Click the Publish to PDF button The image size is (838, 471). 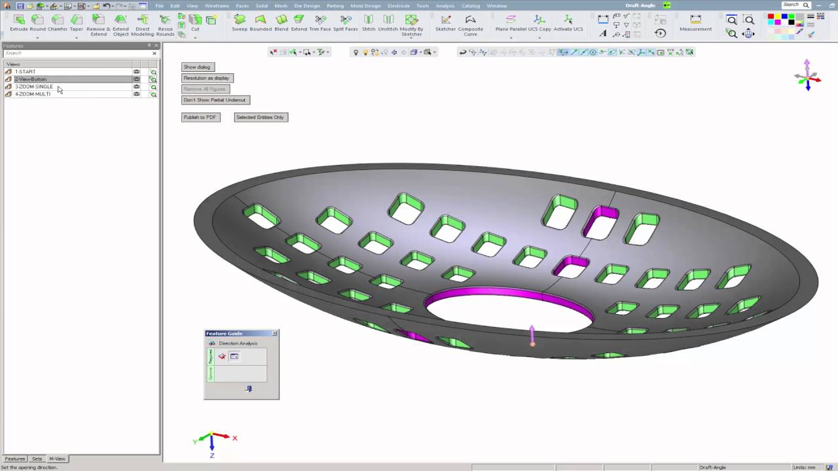coord(200,117)
